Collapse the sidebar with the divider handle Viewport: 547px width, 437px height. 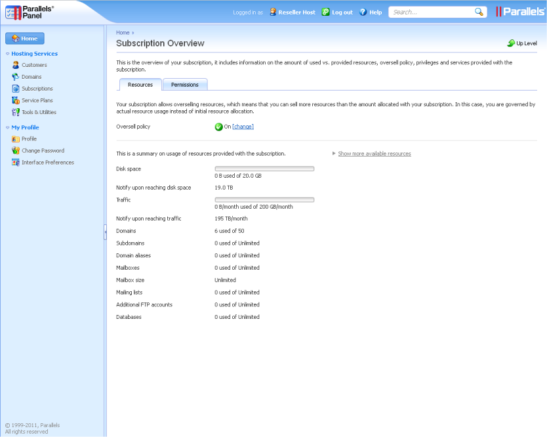coord(105,232)
